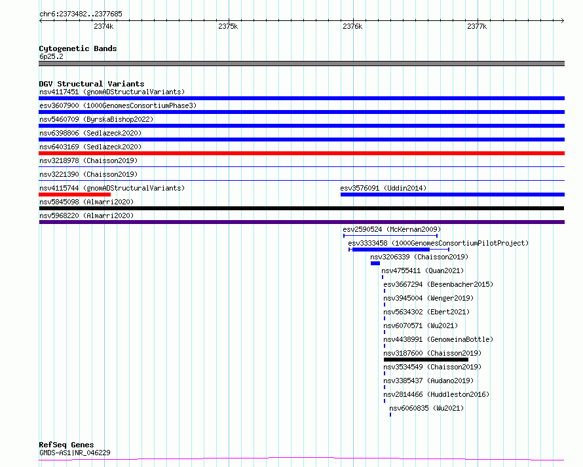Click the 2376k ruler position marker
This screenshot has height=467, width=583.
point(352,26)
